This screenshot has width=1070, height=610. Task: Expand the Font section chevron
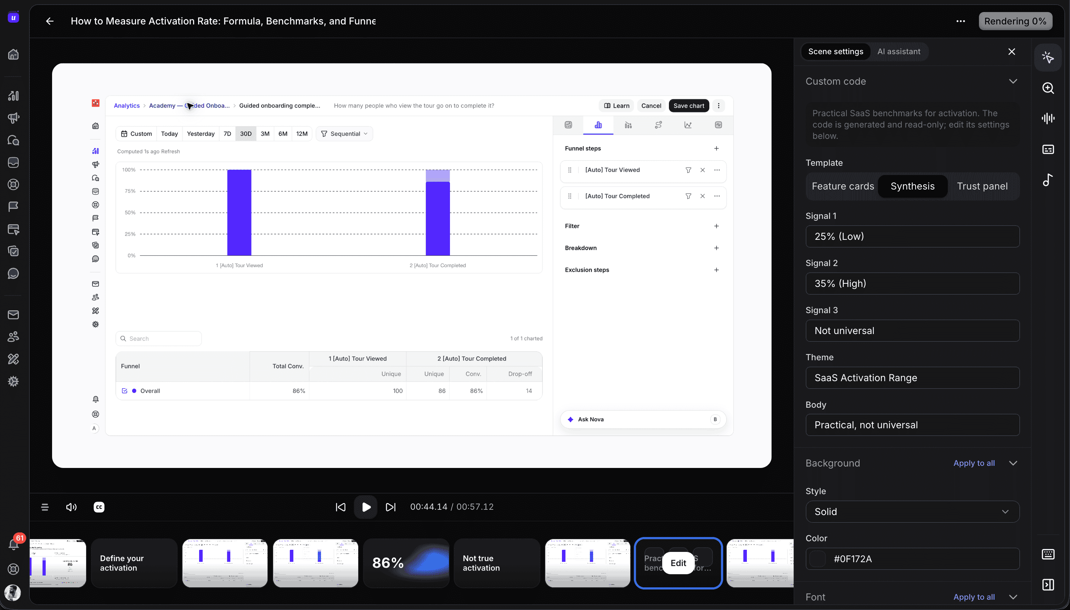pos(1013,597)
